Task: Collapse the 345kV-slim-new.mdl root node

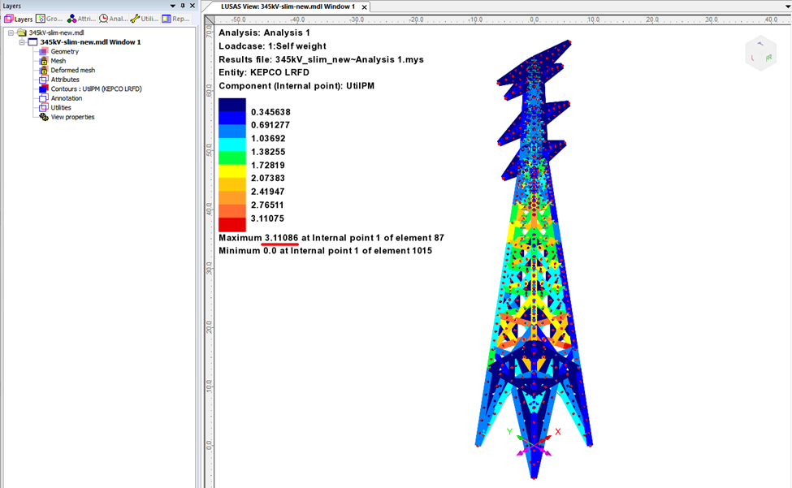Action: [x=11, y=32]
